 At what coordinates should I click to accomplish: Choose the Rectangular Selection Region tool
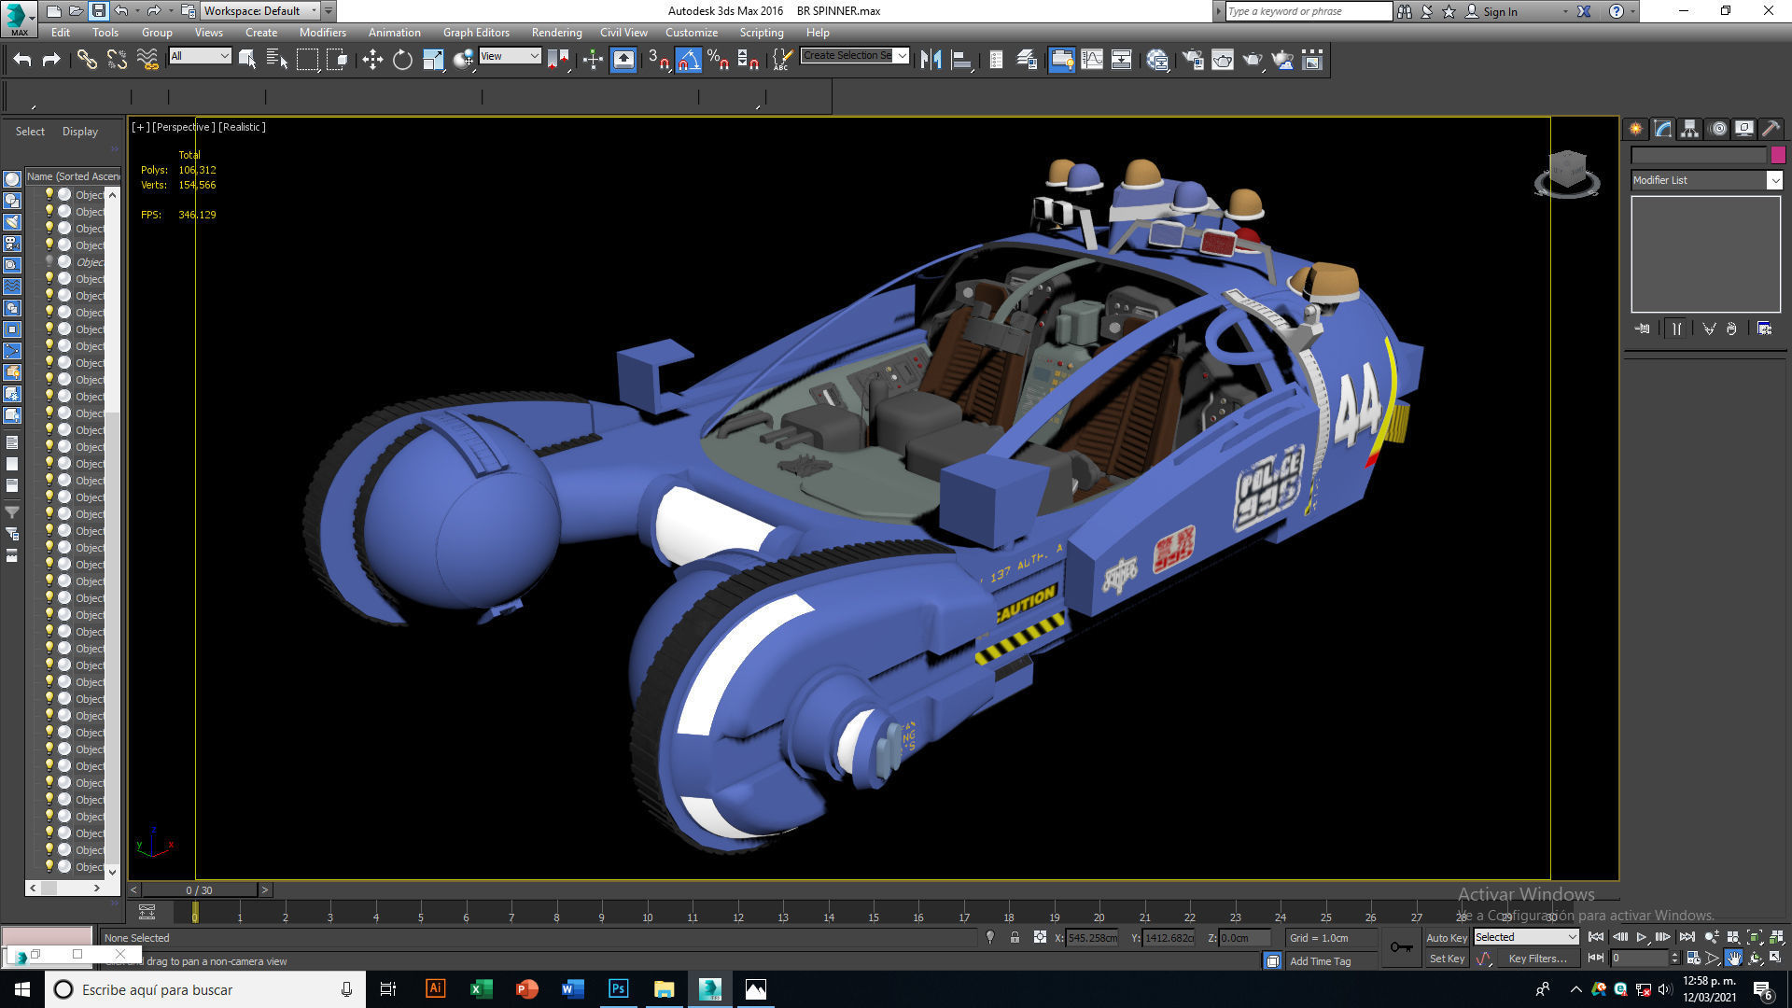(x=307, y=60)
